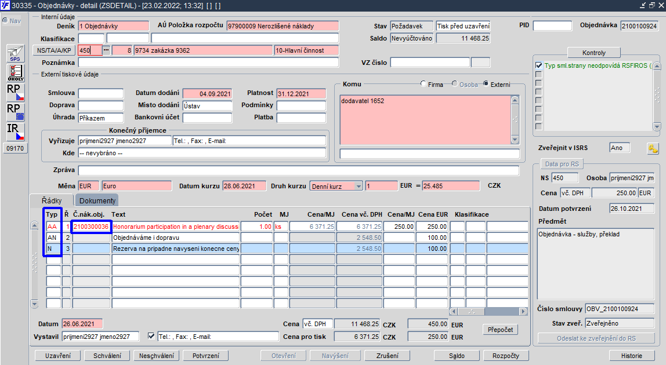
Task: Select the Firma radio button
Action: coord(424,83)
